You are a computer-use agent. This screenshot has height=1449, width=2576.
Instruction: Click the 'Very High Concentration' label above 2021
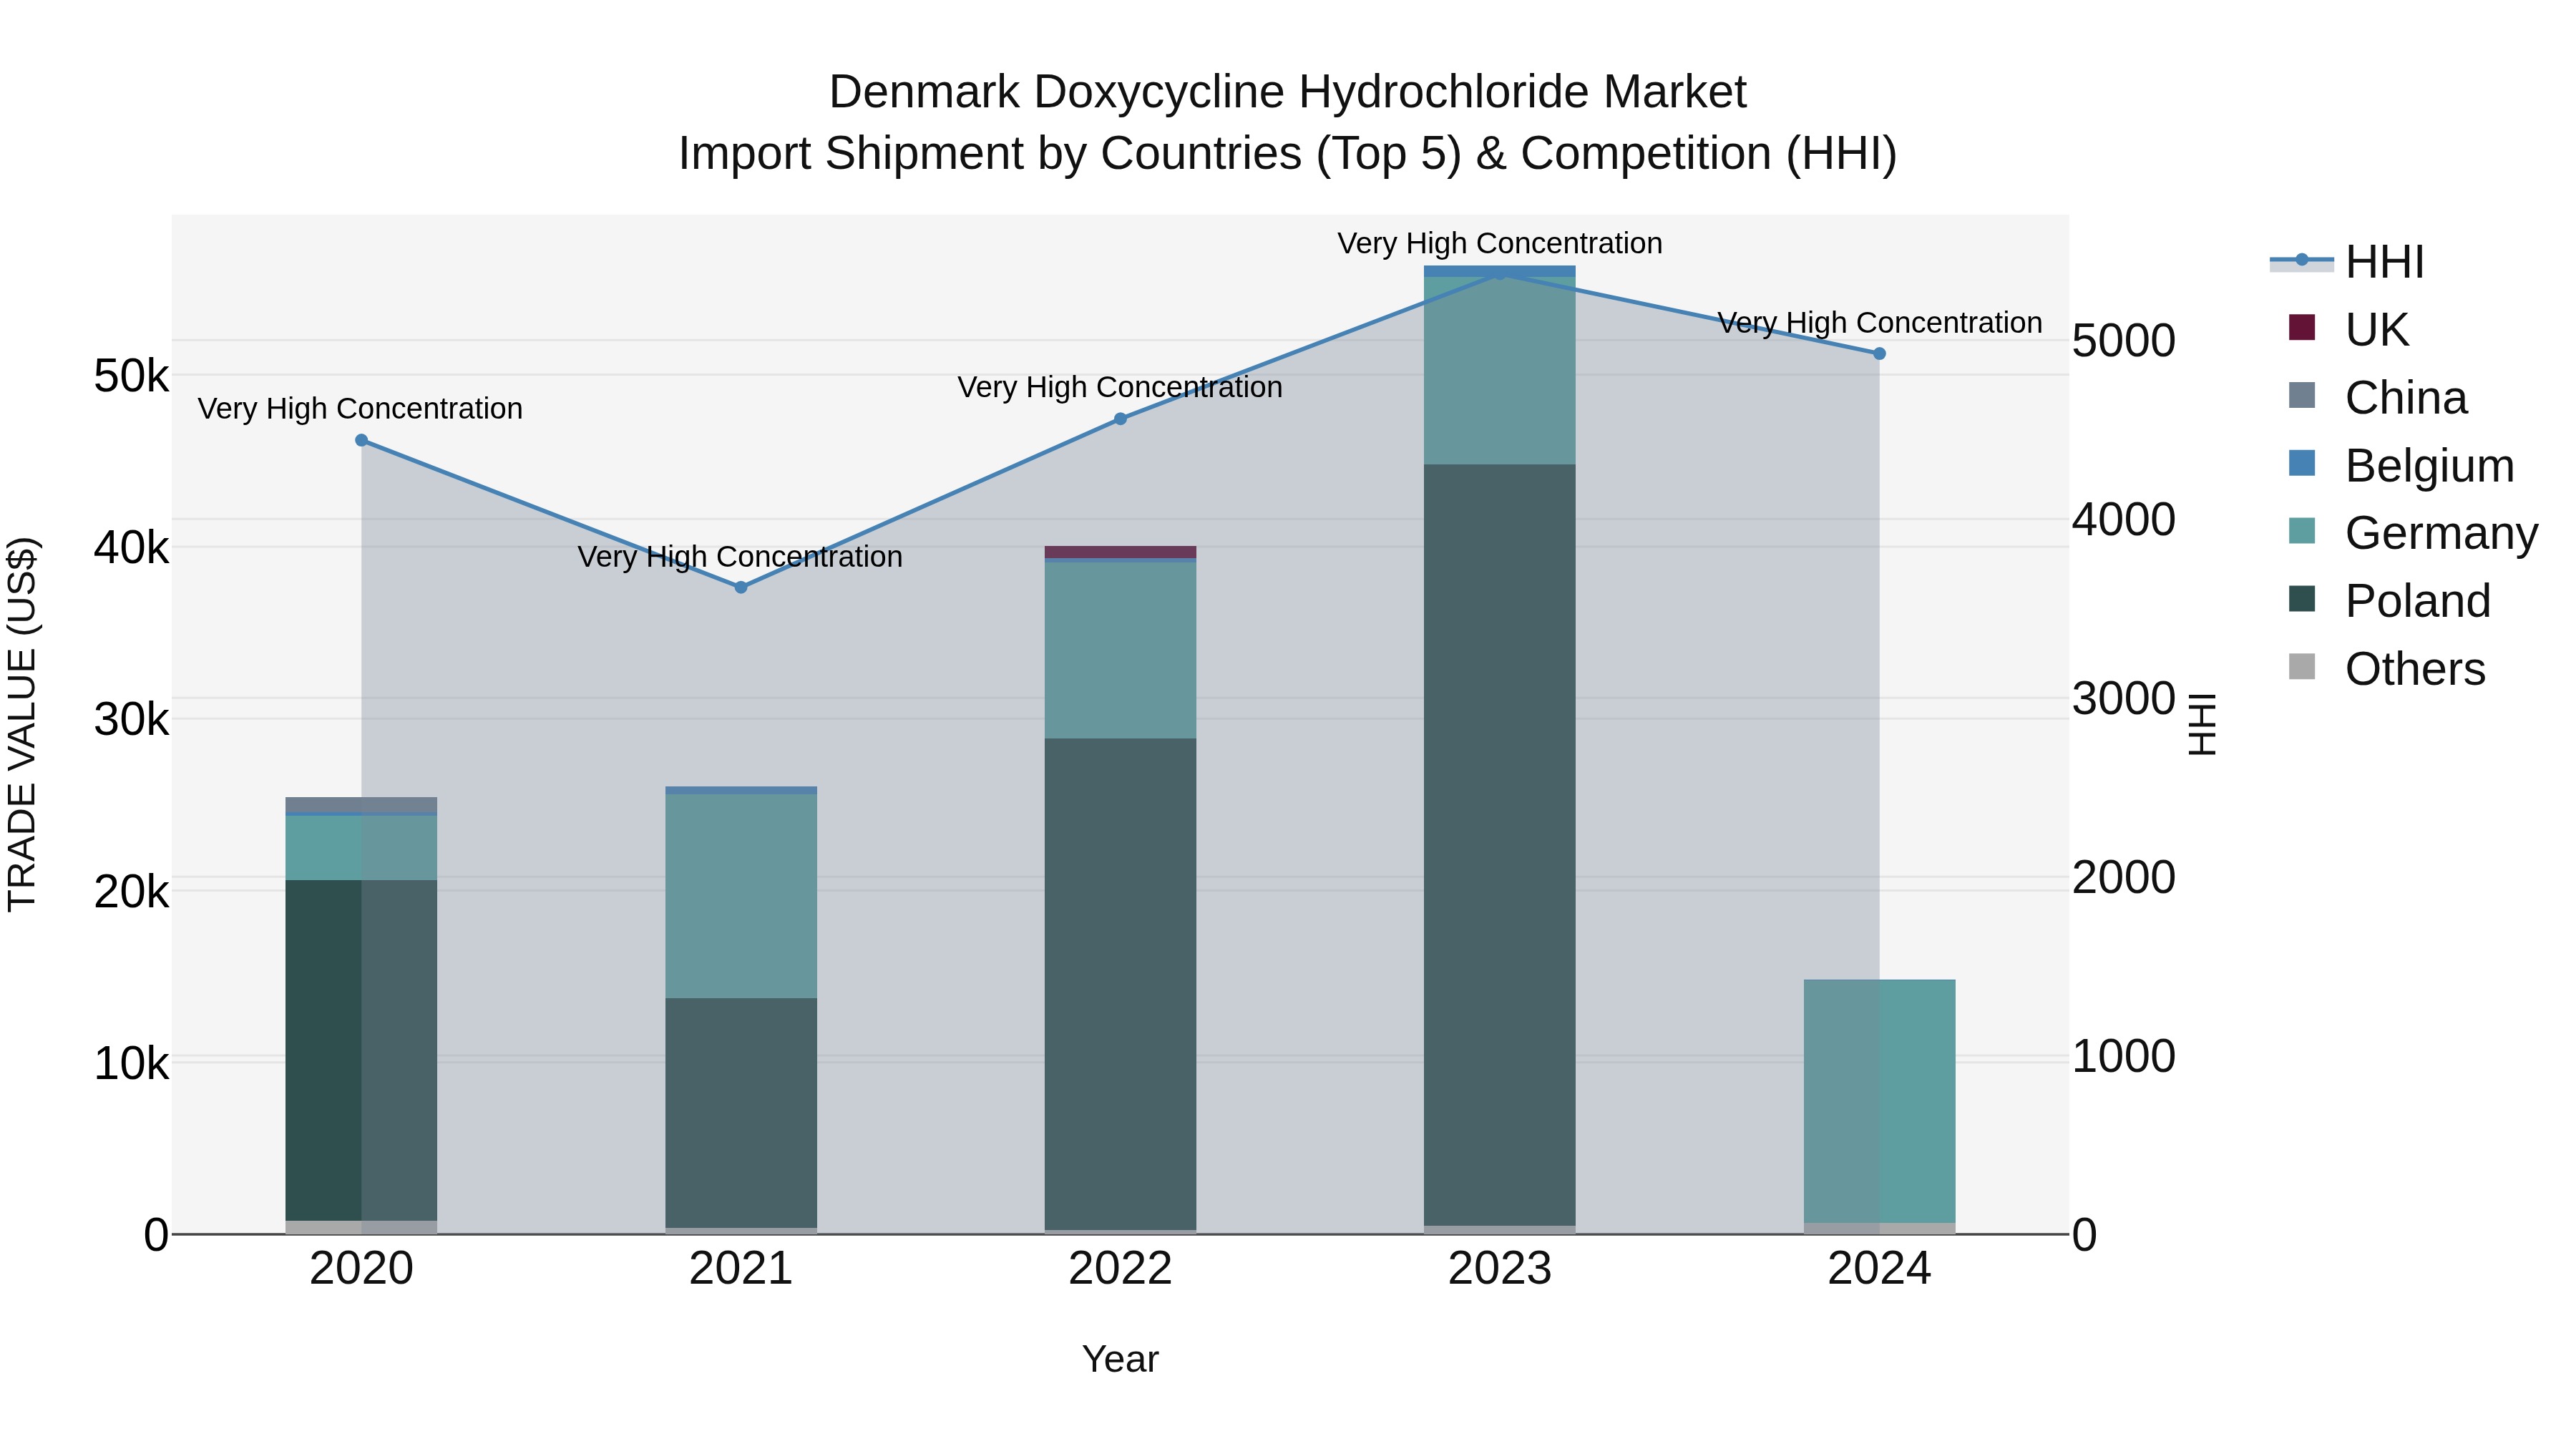click(x=740, y=556)
